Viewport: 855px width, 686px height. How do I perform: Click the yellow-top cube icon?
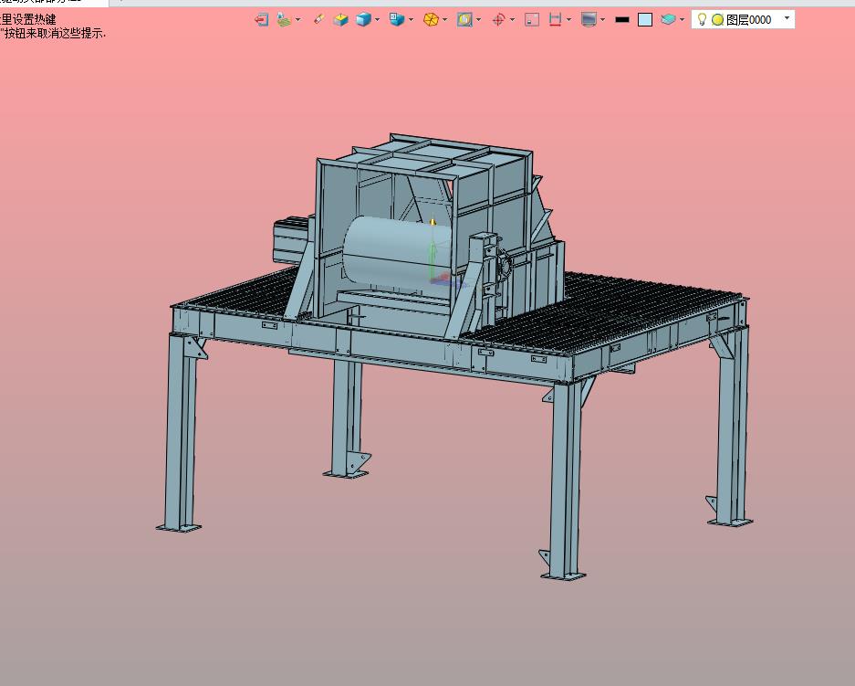(x=340, y=20)
